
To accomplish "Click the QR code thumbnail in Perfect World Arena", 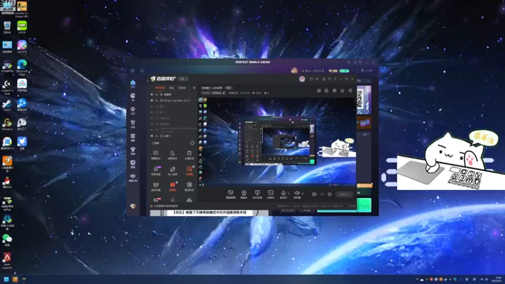I will click(364, 100).
